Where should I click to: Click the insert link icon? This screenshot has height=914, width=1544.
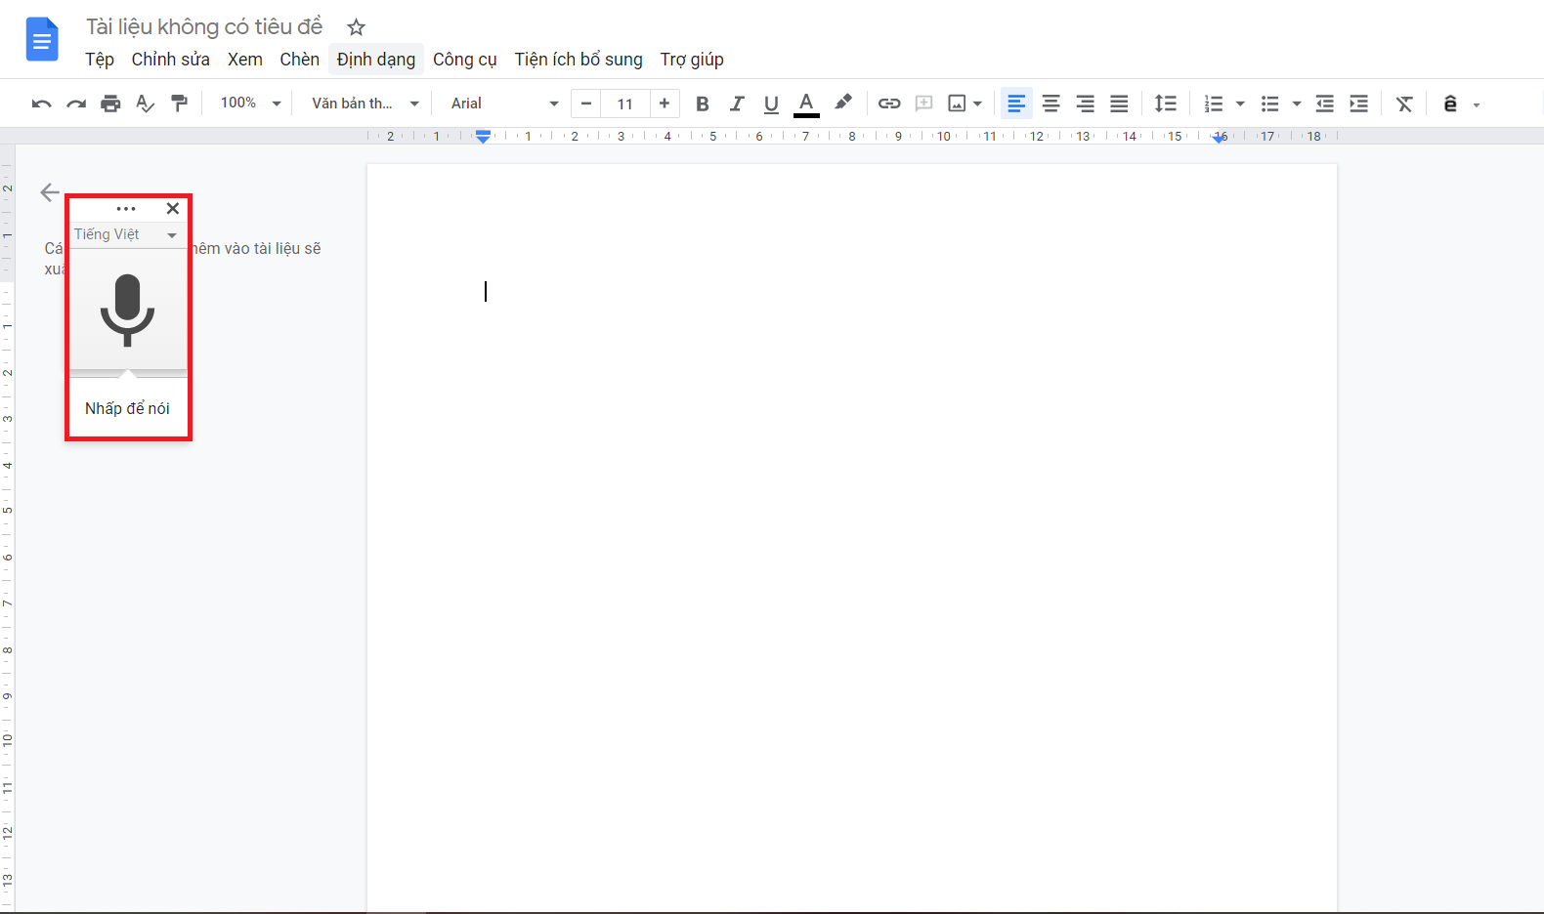[x=888, y=104]
